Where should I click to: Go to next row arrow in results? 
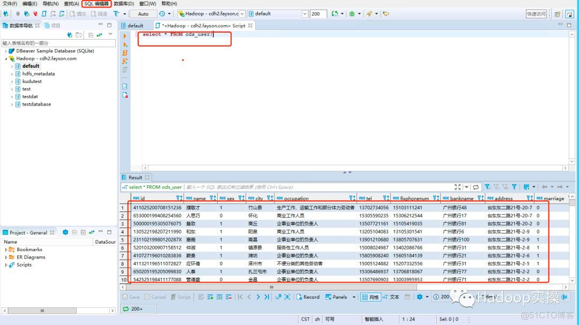[258, 297]
